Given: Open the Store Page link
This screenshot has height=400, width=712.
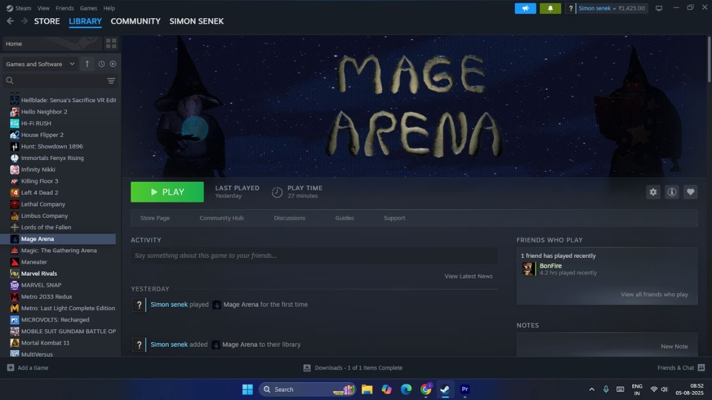Looking at the screenshot, I should tap(155, 218).
